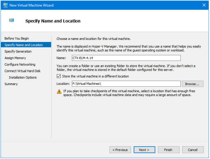Go back with the Previous button
Image resolution: width=210 pixels, height=159 pixels.
120,150
